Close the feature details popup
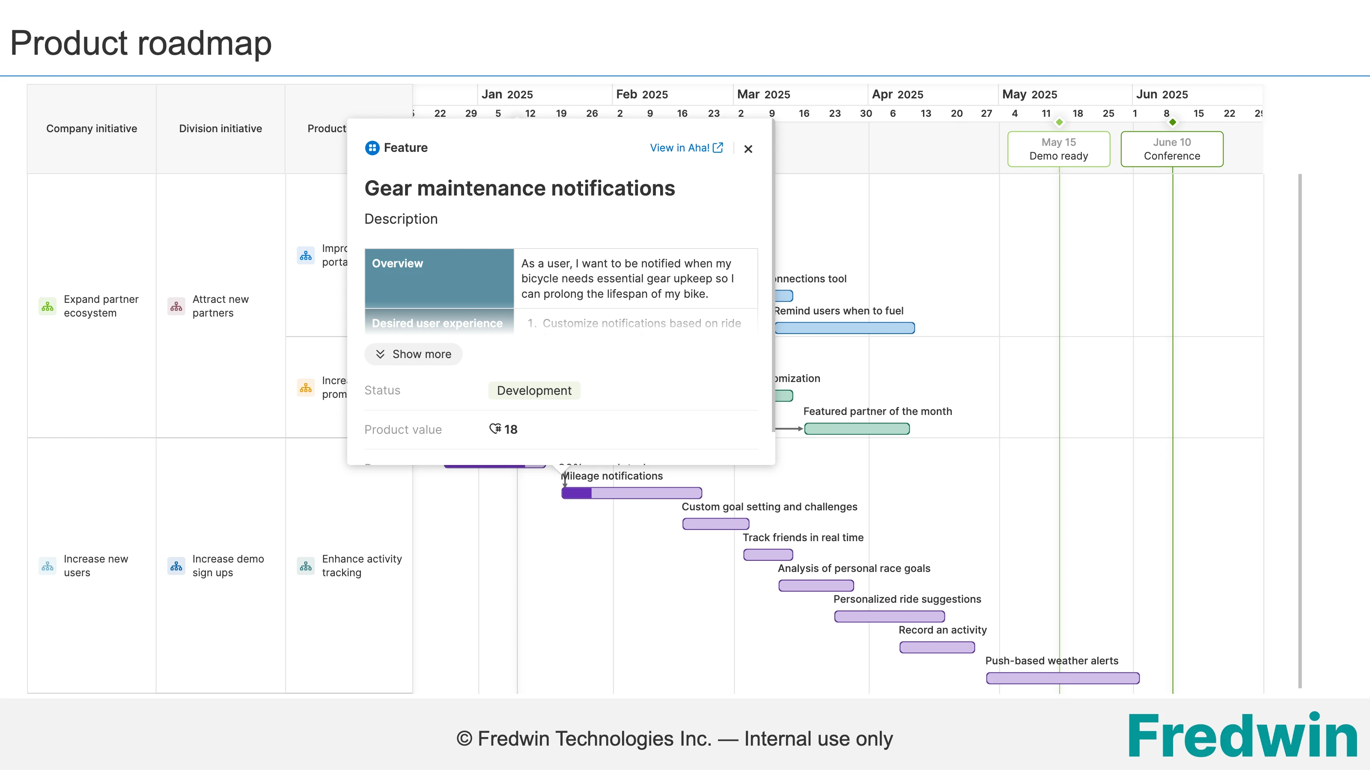The width and height of the screenshot is (1370, 770). tap(748, 149)
